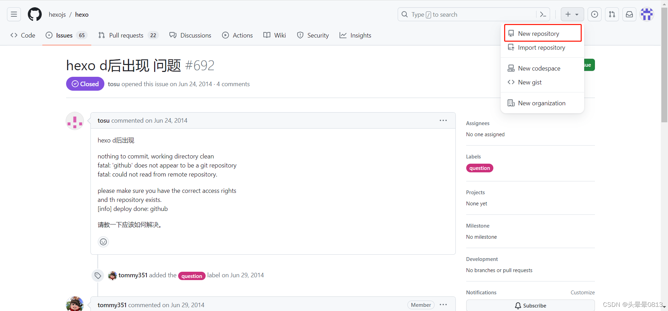This screenshot has width=668, height=311.
Task: Switch to the Discussions tab
Action: [190, 35]
